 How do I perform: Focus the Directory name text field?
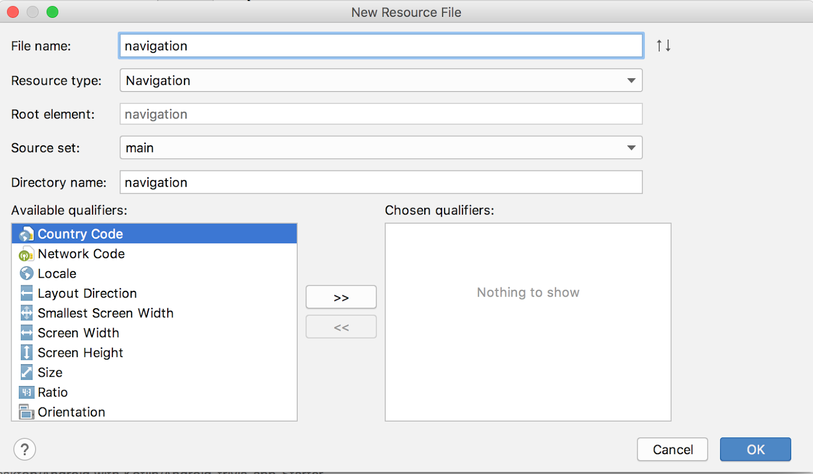point(381,183)
